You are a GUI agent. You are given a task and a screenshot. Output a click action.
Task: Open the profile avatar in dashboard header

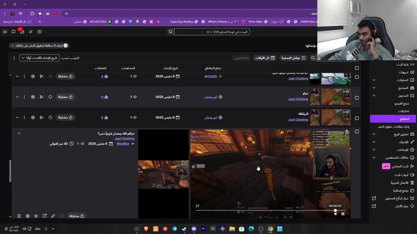[x=5, y=32]
